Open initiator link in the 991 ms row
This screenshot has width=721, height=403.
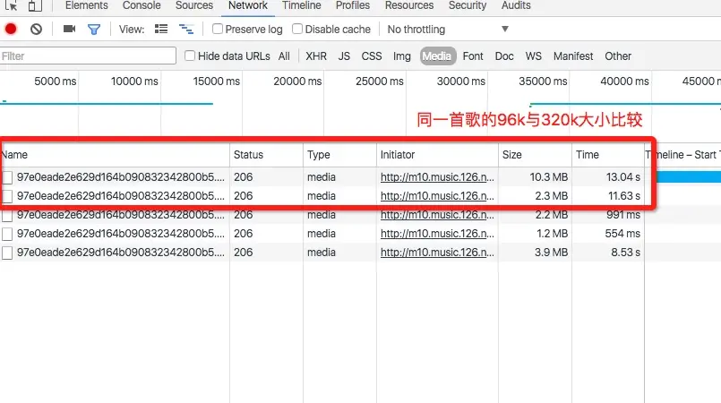click(x=437, y=215)
